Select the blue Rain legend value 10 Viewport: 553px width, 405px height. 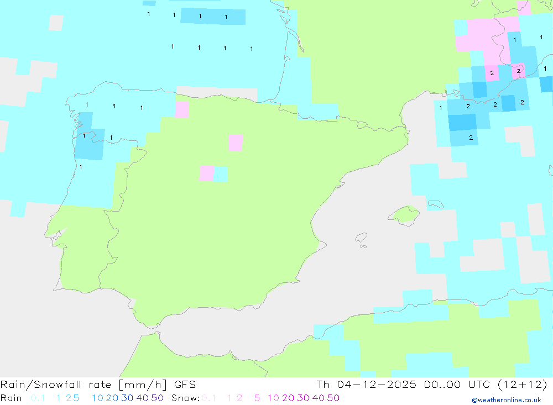point(97,398)
